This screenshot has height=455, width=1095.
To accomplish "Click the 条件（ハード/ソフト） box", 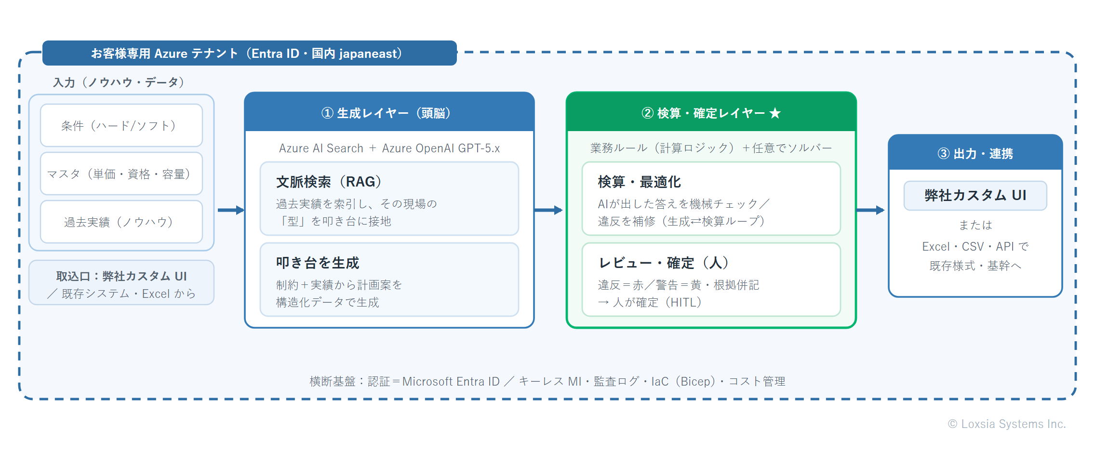I will pyautogui.click(x=121, y=125).
